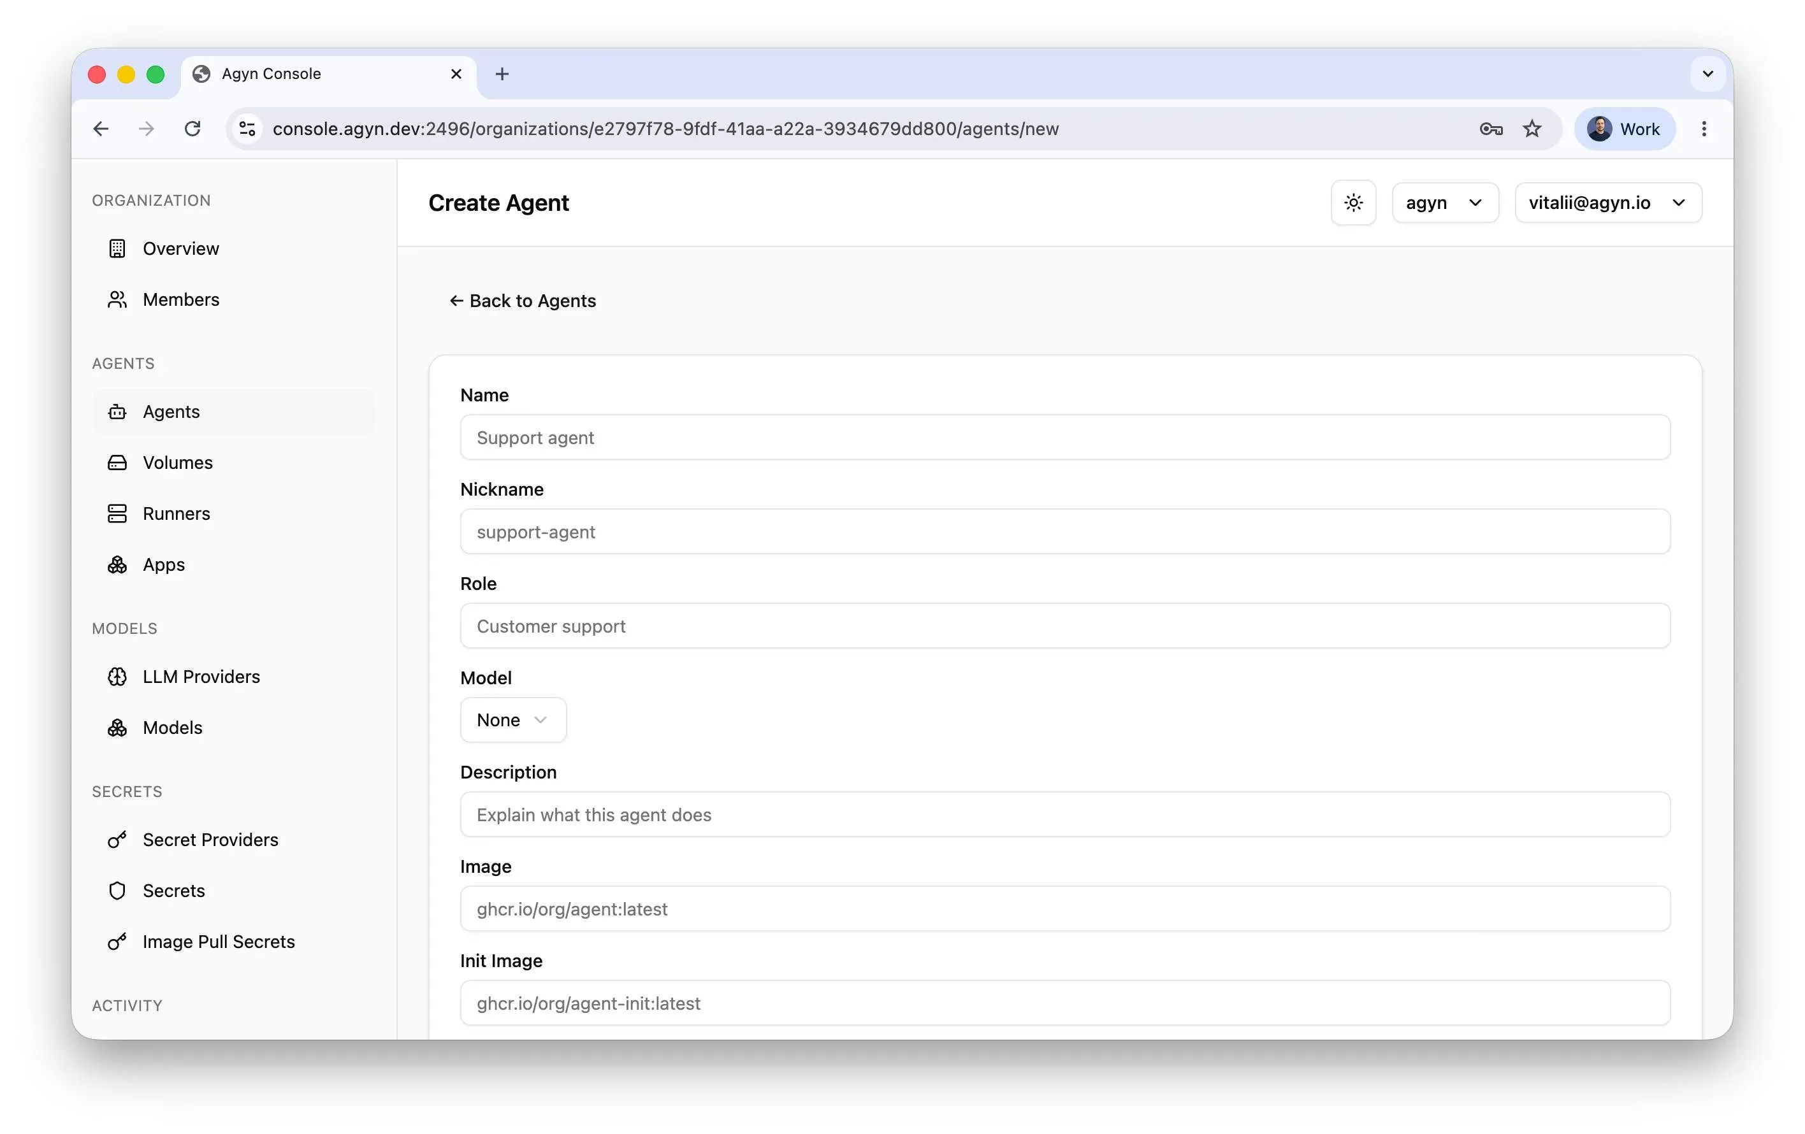1805x1134 pixels.
Task: Click the Image Pull Secrets key icon
Action: tap(117, 942)
